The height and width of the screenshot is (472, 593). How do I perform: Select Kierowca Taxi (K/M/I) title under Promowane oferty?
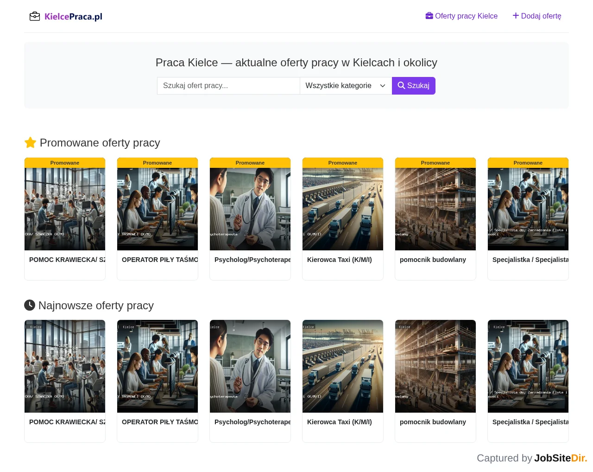coord(340,260)
